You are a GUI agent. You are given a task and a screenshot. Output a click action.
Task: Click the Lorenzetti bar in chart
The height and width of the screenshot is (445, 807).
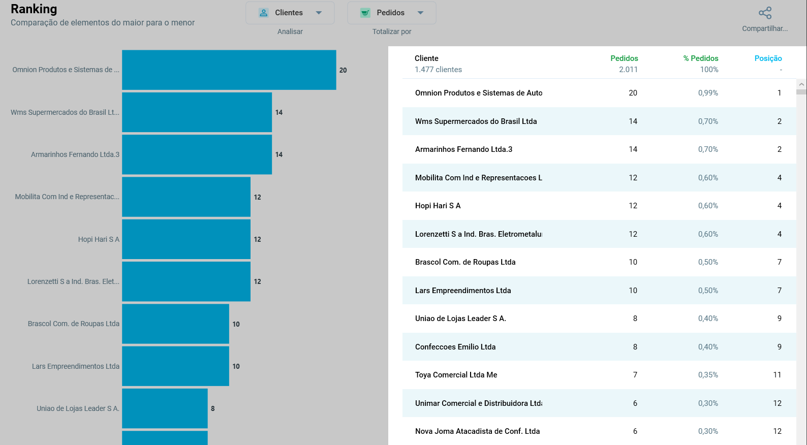(x=186, y=281)
